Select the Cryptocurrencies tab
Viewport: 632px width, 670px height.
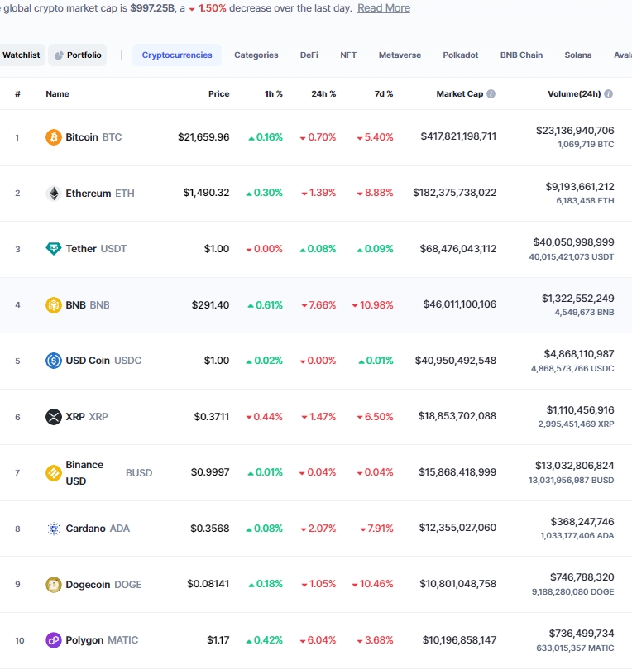click(x=176, y=55)
